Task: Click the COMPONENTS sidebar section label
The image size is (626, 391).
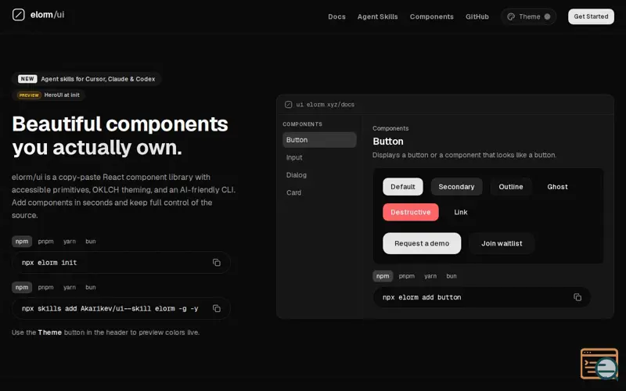Action: (x=302, y=124)
